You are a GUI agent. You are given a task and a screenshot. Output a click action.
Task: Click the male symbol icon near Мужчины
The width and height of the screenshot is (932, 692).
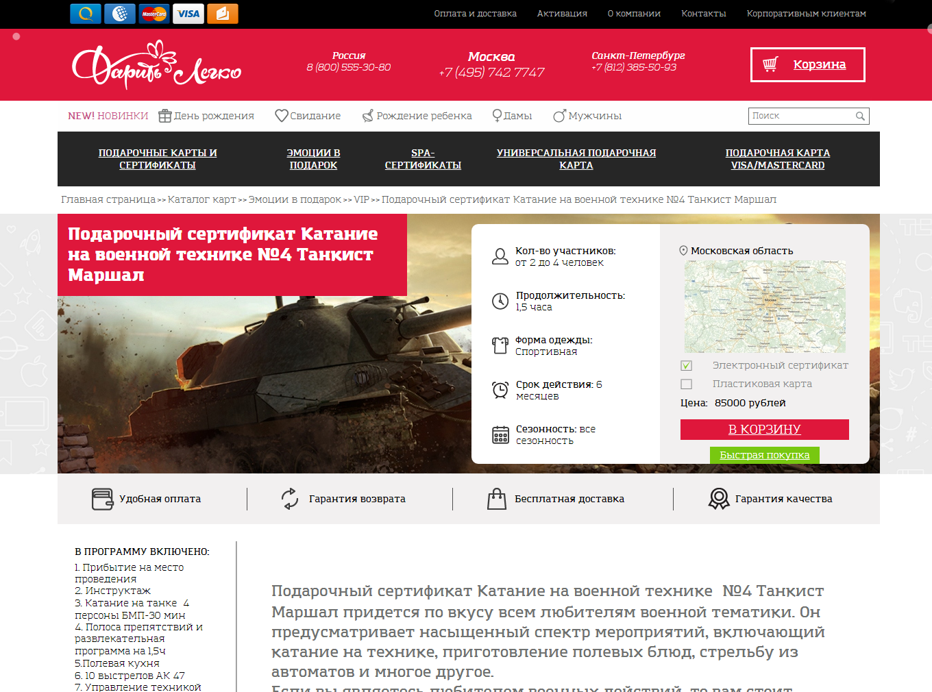point(560,116)
